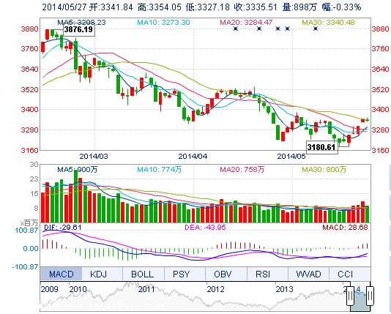Image resolution: width=391 pixels, height=314 pixels.
Task: Click the rightmost star marker under MA30 label
Action: [x=316, y=29]
